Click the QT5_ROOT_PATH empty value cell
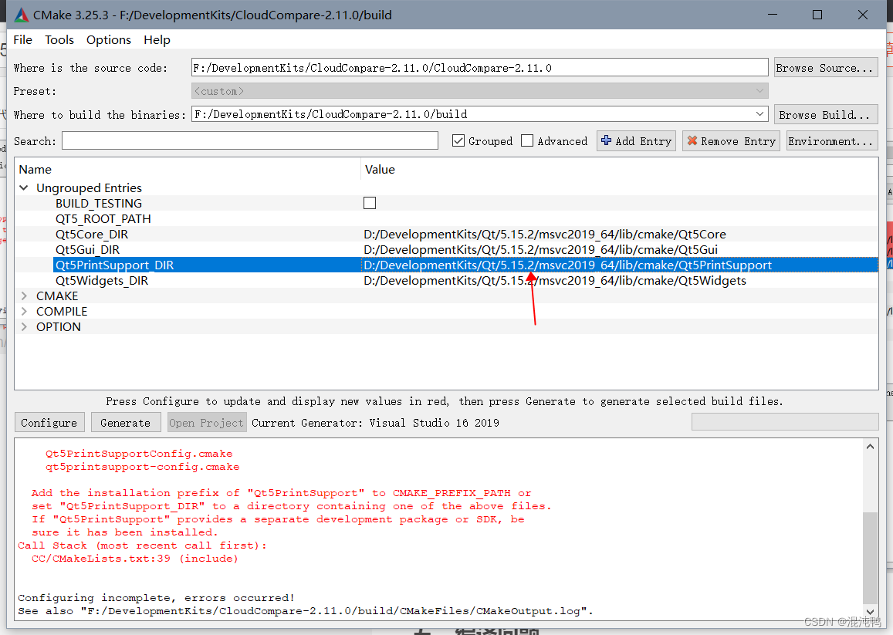Screen dimensions: 893x635 620,218
